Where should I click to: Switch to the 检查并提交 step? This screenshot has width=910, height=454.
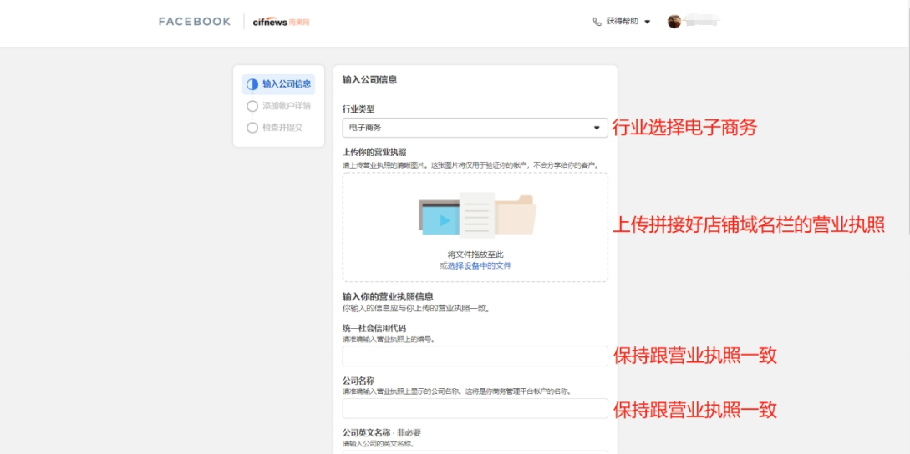[x=282, y=128]
